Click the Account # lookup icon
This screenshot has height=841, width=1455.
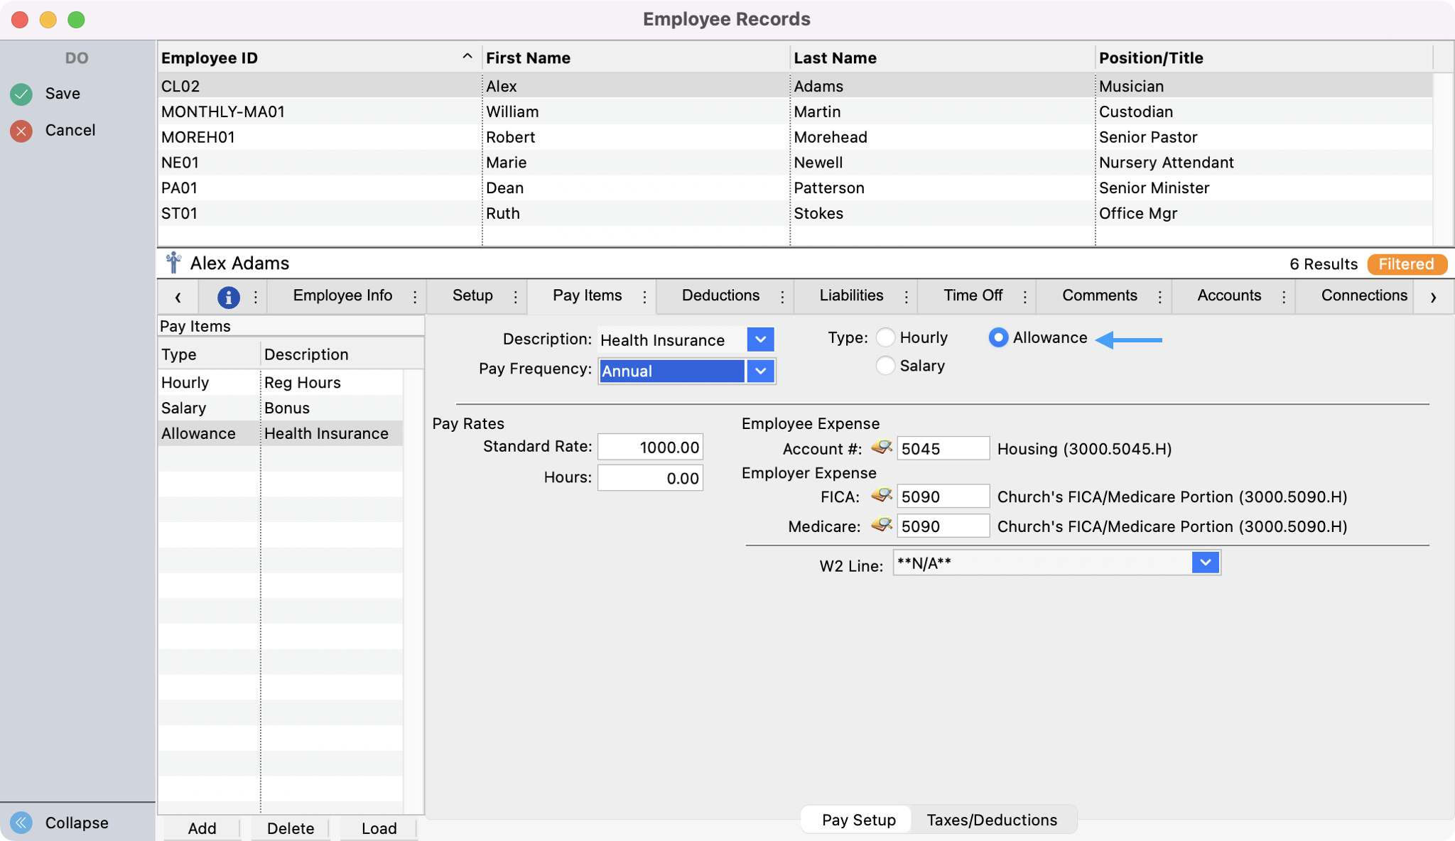pos(882,448)
